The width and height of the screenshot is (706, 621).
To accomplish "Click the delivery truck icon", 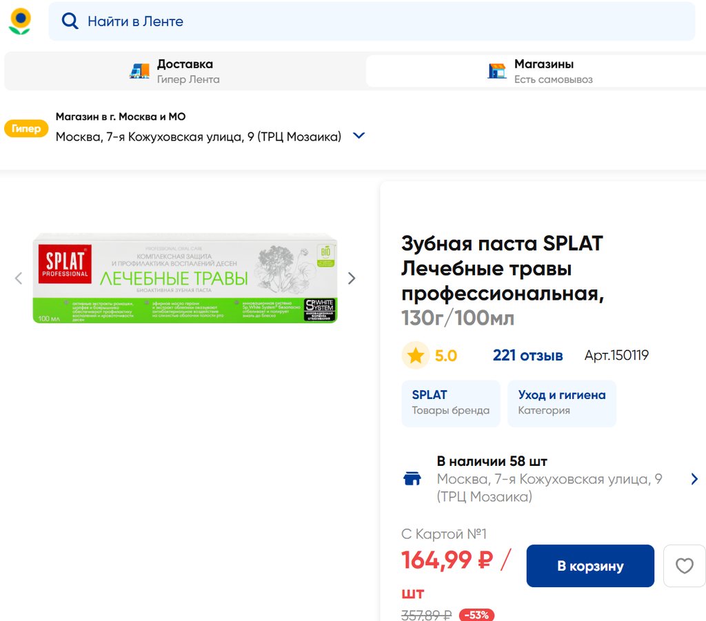I will pyautogui.click(x=140, y=71).
